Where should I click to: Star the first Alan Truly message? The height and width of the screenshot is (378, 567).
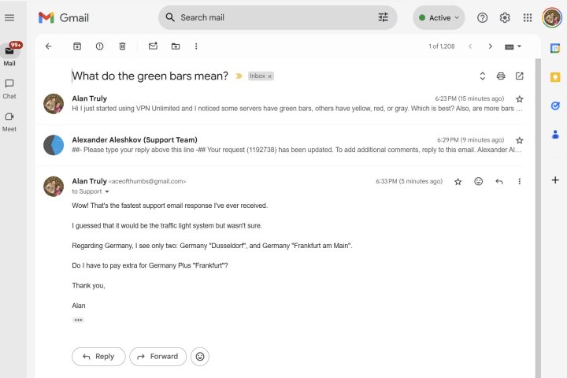[519, 99]
